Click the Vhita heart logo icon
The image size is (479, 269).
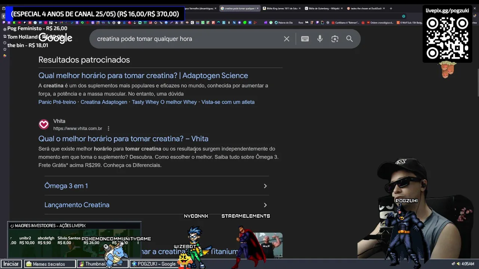[44, 124]
